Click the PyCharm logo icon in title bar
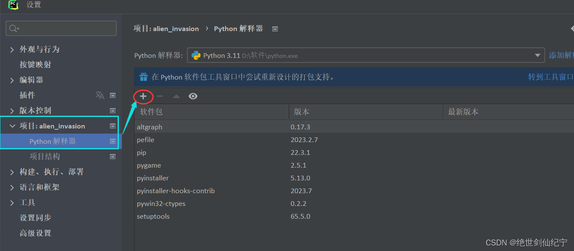 [13, 5]
